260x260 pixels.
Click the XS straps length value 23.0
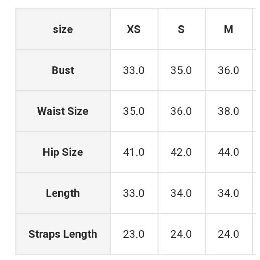click(x=134, y=234)
